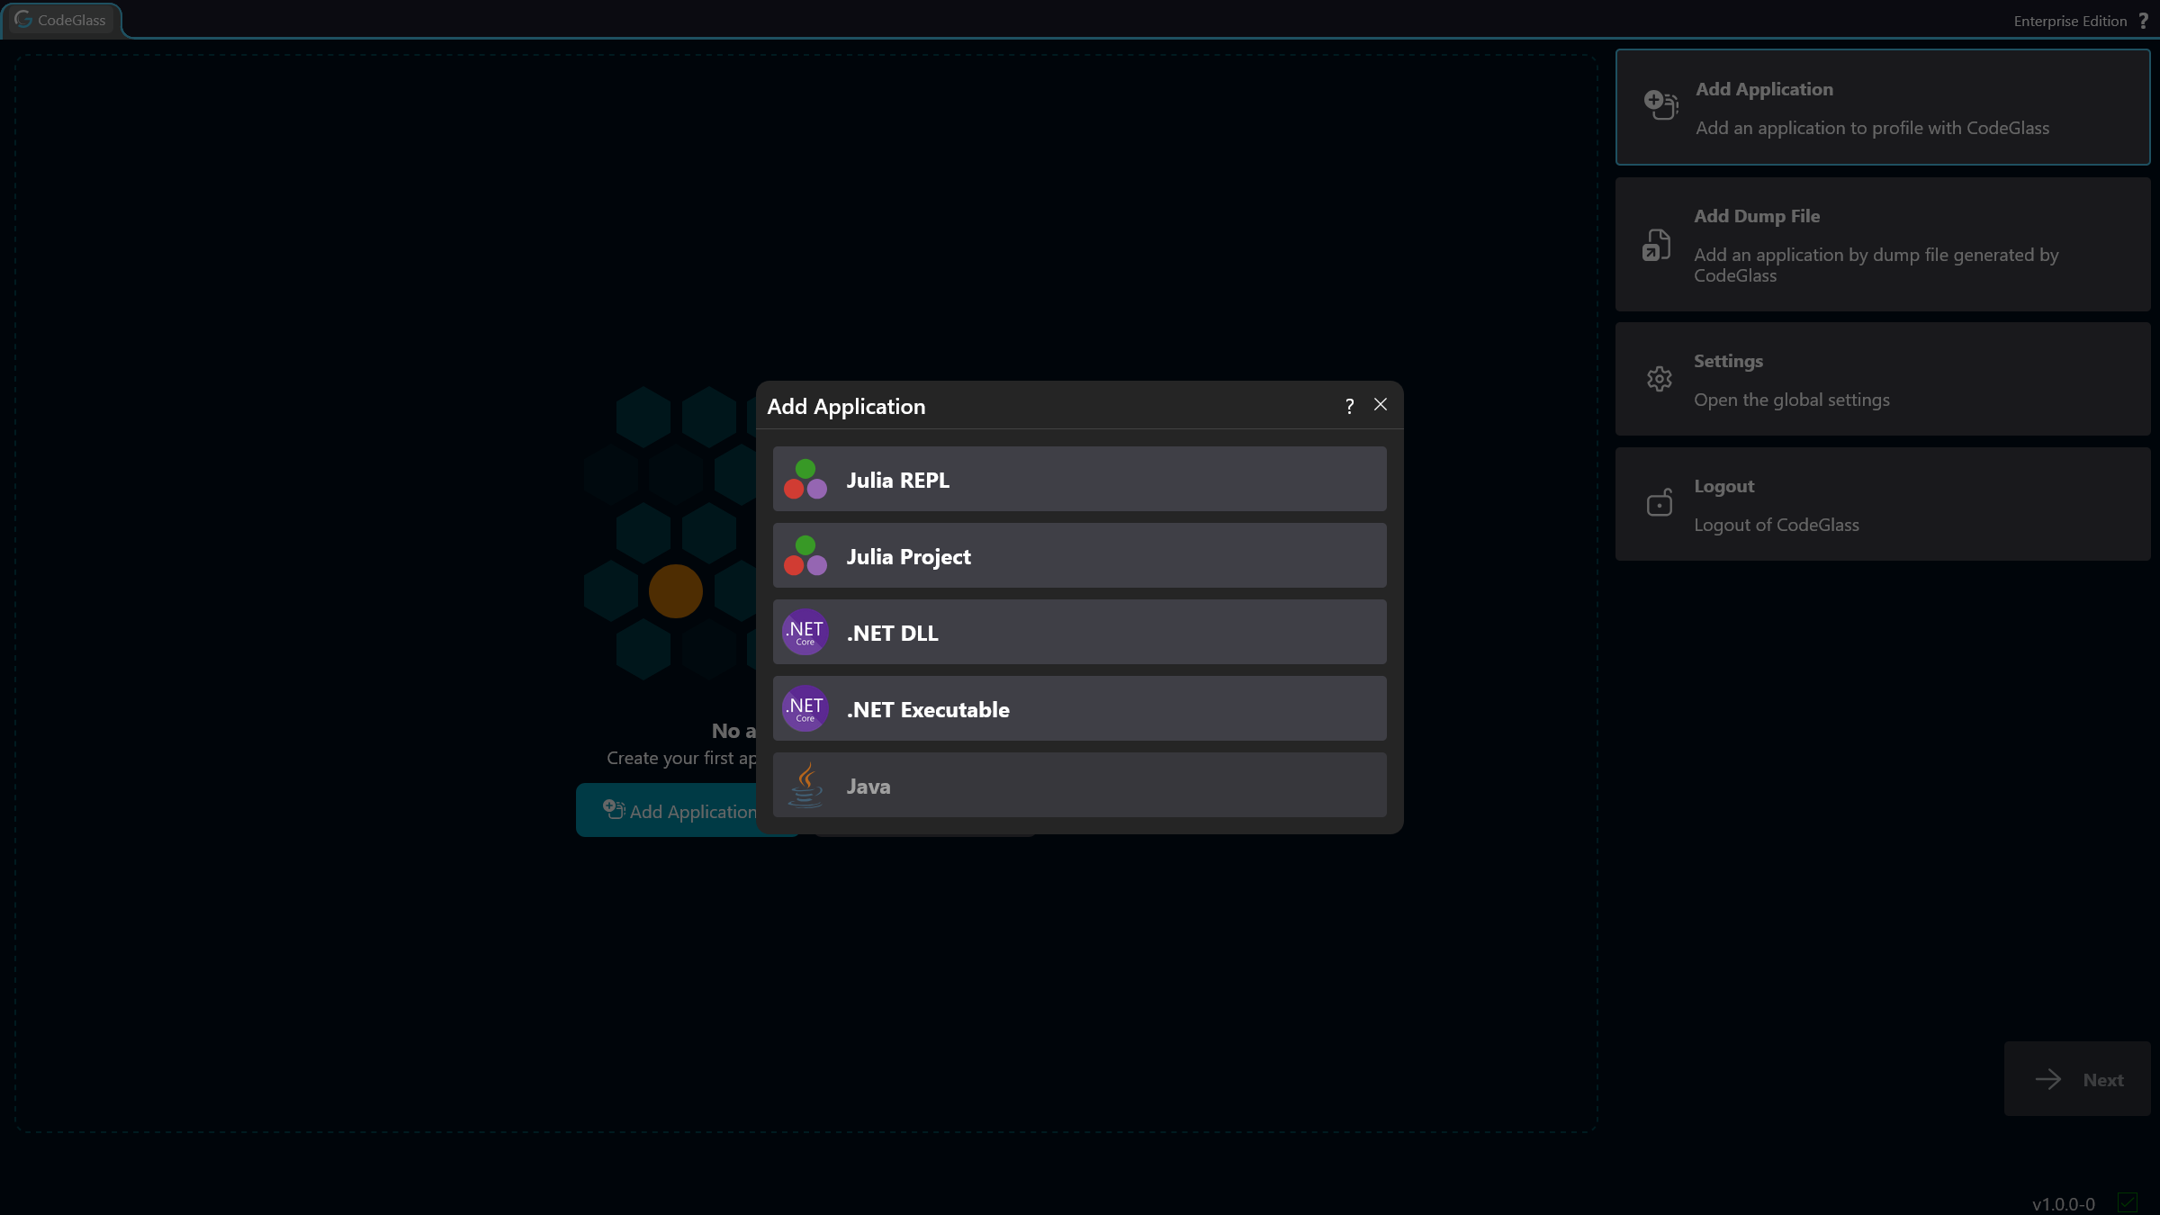Open the global Settings card
2160x1215 pixels.
tap(1883, 379)
